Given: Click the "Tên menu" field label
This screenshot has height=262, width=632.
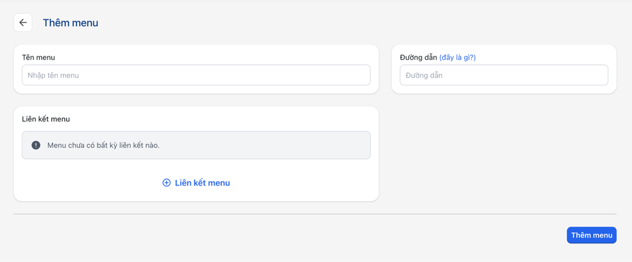Looking at the screenshot, I should coord(38,57).
